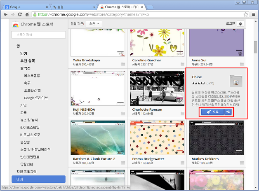The width and height of the screenshot is (259, 191).
Task: Close the Chrome 웹 스토어 tab
Action: [x=142, y=7]
